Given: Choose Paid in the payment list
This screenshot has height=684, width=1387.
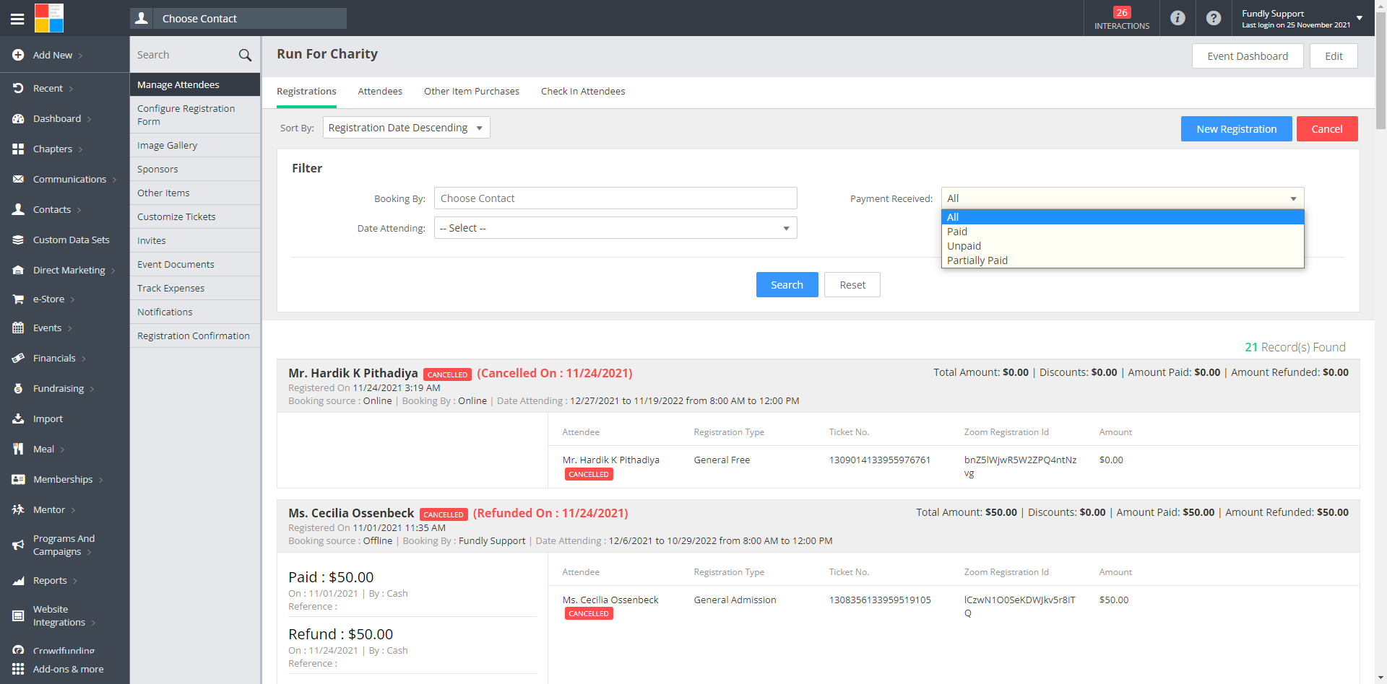Looking at the screenshot, I should tap(1123, 232).
